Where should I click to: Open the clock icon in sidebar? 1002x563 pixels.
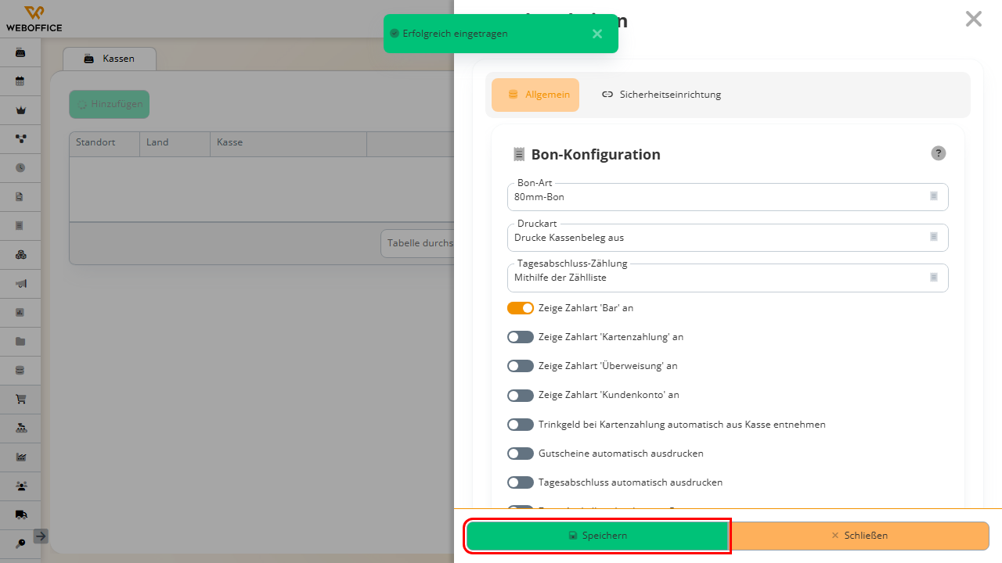[x=20, y=167]
